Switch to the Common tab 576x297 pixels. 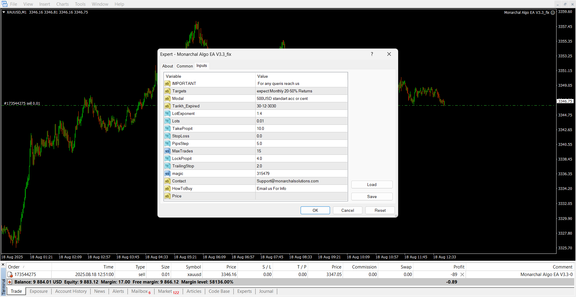tap(184, 66)
